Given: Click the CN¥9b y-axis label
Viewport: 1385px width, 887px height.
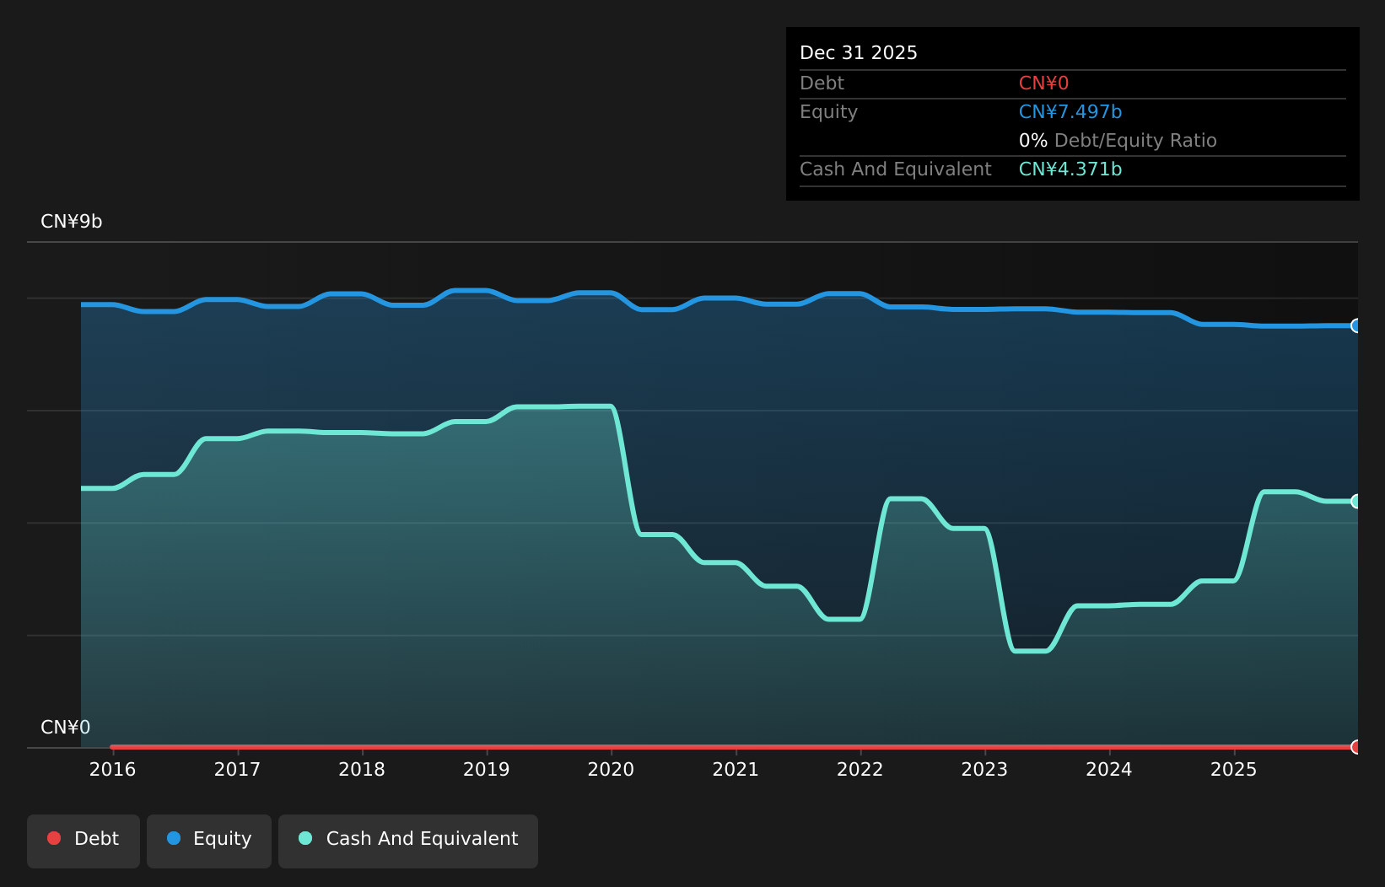Looking at the screenshot, I should point(72,222).
